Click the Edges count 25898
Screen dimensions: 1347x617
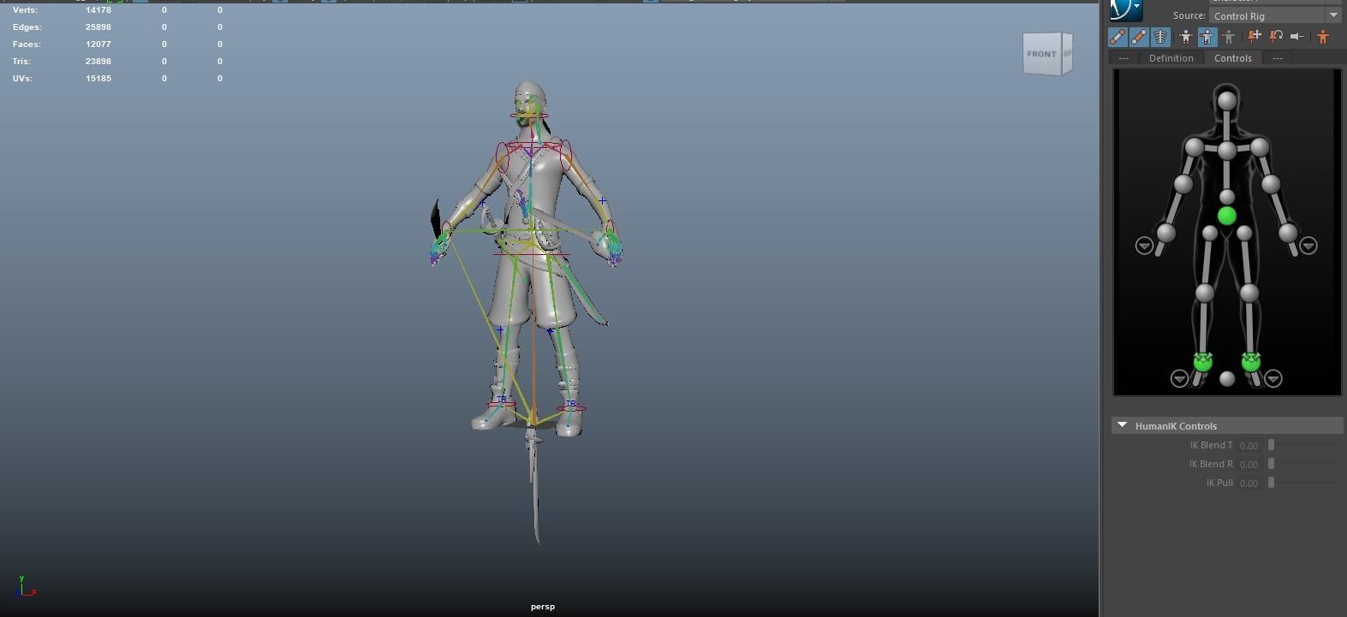click(x=98, y=27)
